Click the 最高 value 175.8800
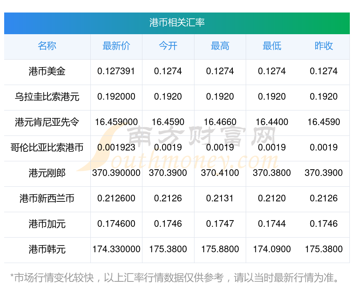This screenshot has width=354, height=291. (220, 249)
